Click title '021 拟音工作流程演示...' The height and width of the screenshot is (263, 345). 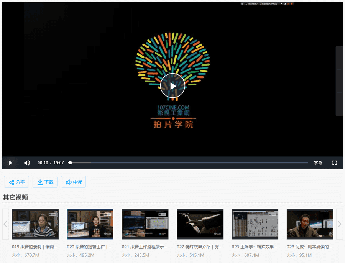[x=145, y=247]
